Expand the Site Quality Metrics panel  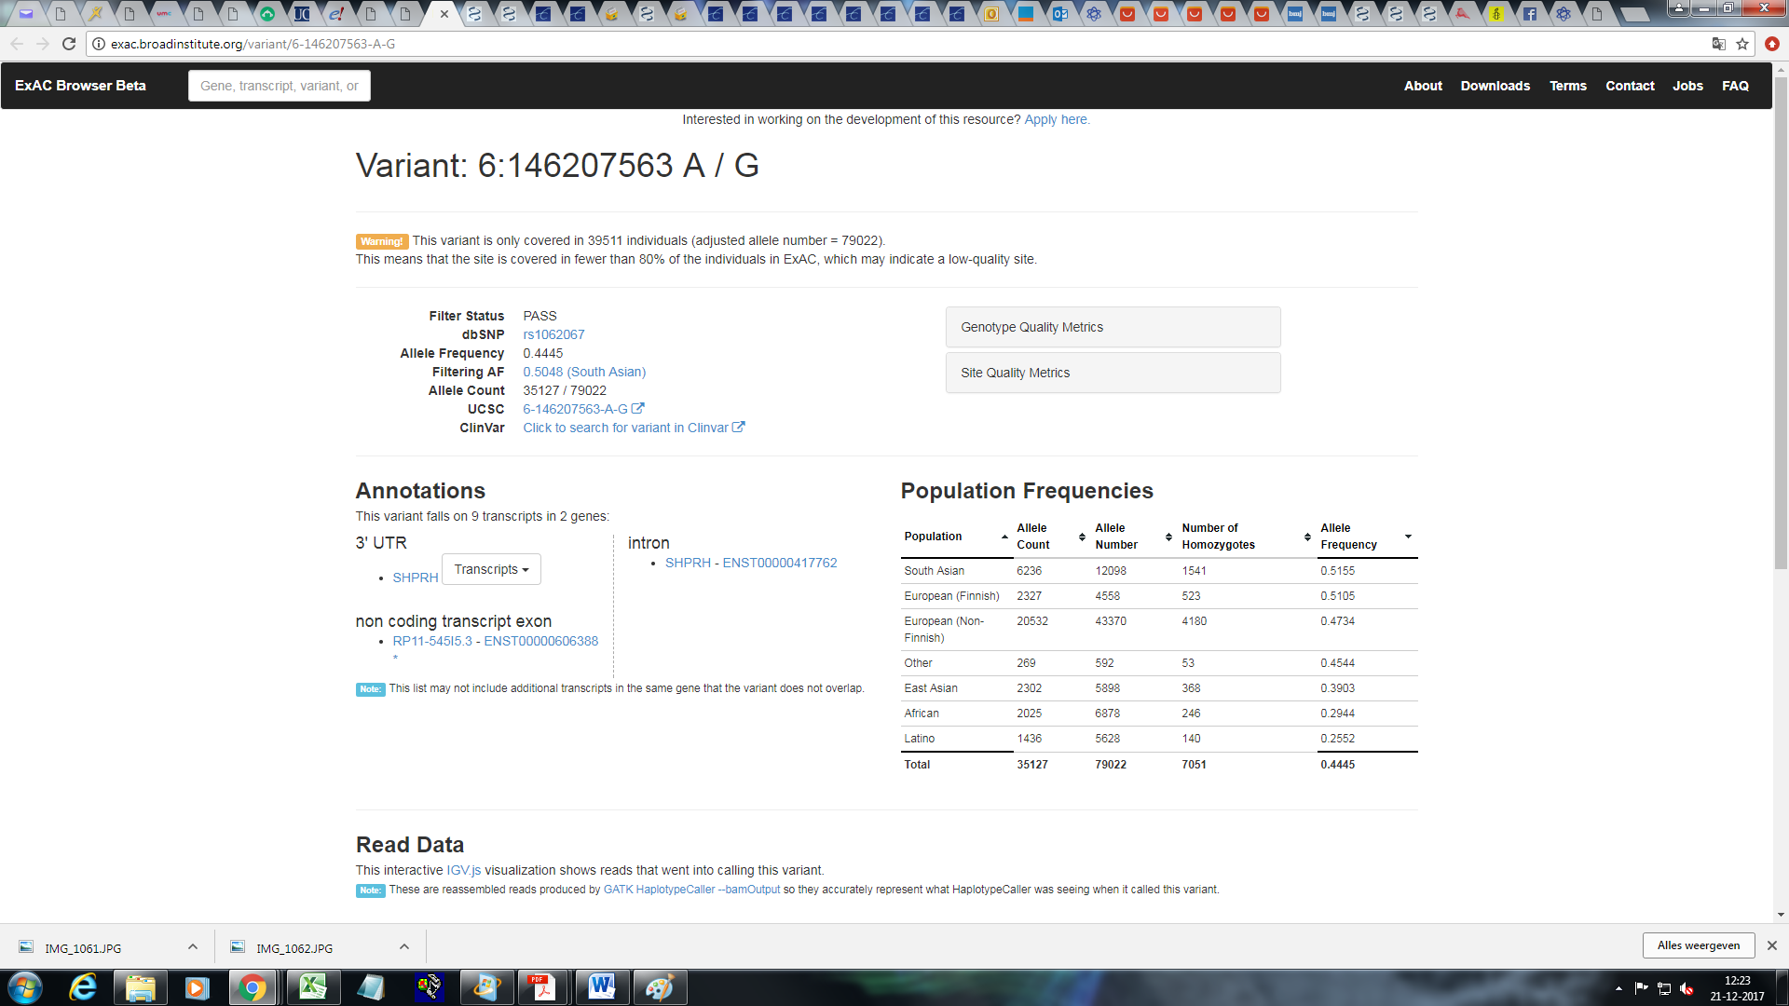pyautogui.click(x=1113, y=373)
